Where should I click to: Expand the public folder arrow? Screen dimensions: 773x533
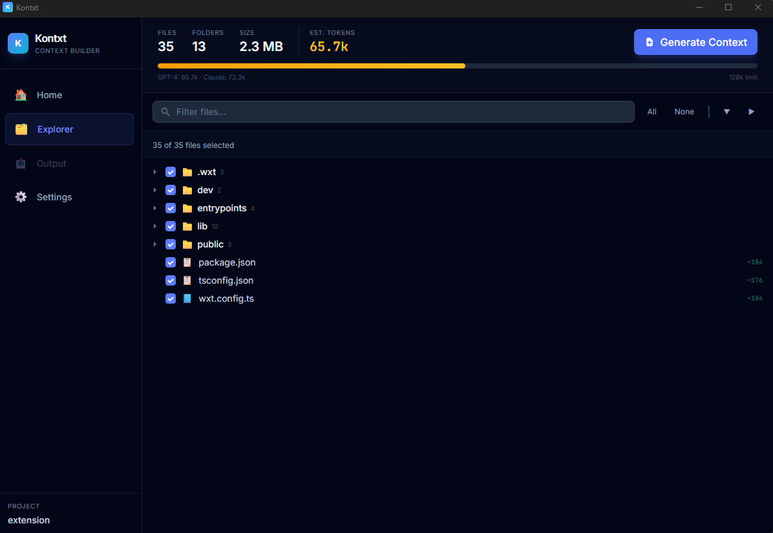[155, 244]
